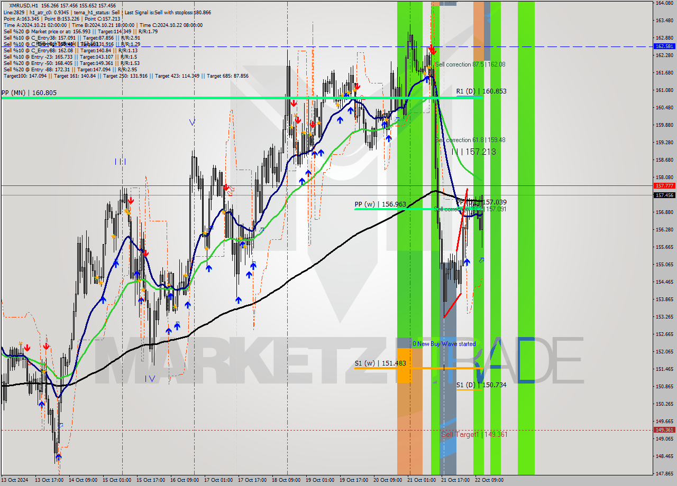Viewport: 677px width, 486px height.
Task: Click the 'I V' wave label near bottom
Action: pyautogui.click(x=150, y=378)
